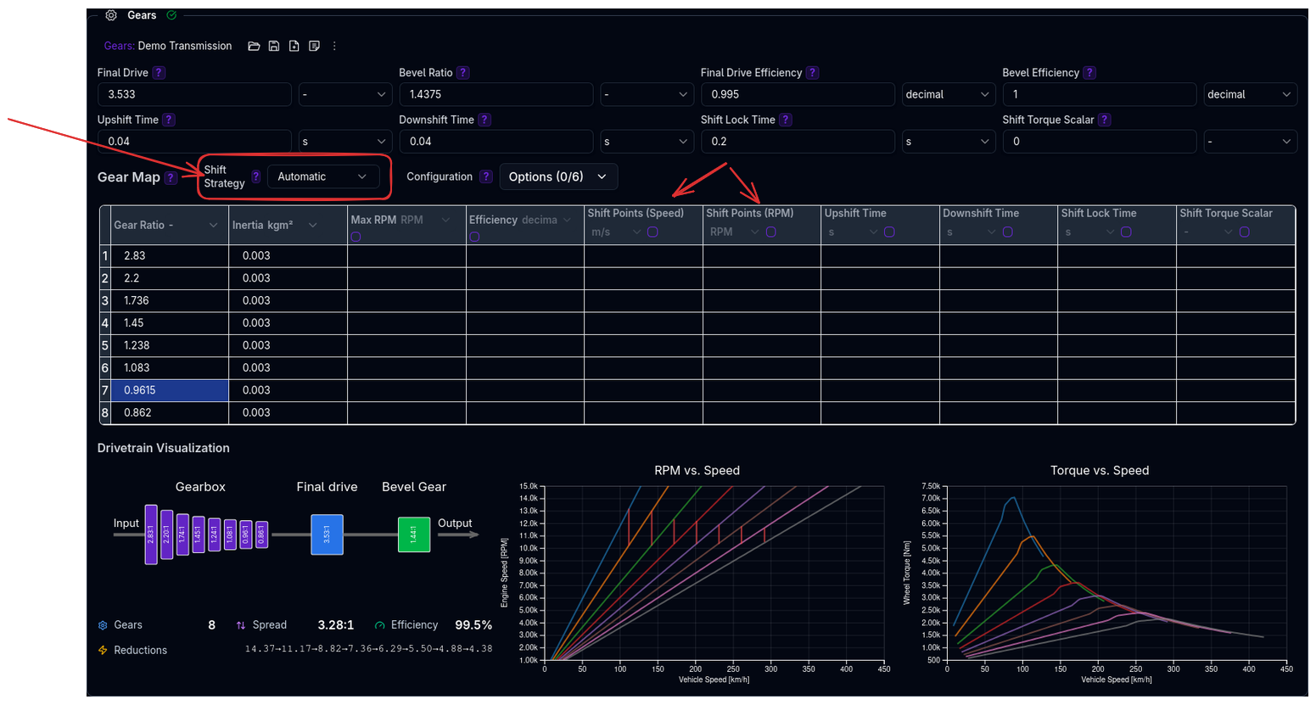Click the help icon beside Final Drive
The width and height of the screenshot is (1316, 705).
159,73
